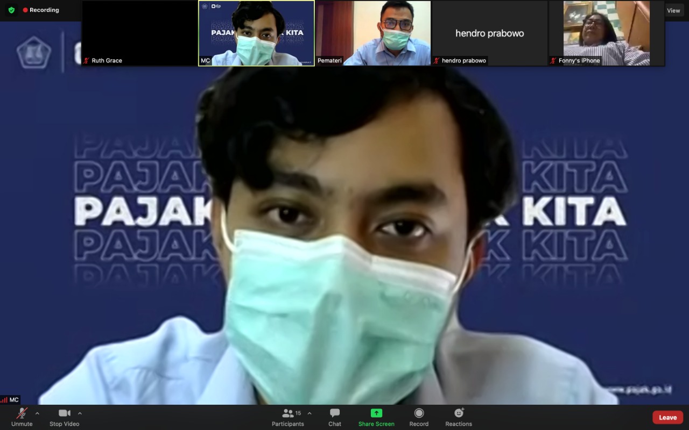Open the Chat panel
The height and width of the screenshot is (430, 689).
pos(335,413)
